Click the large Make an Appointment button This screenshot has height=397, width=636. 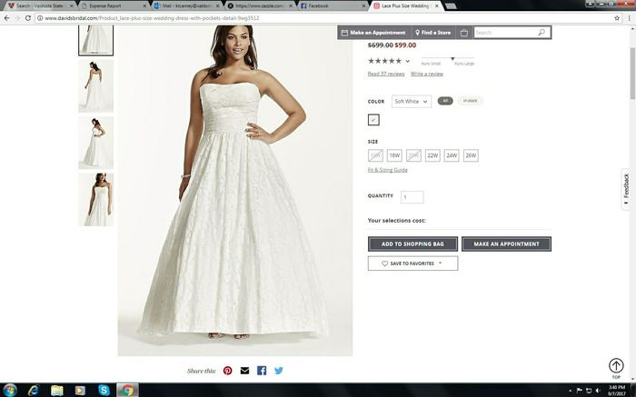(506, 244)
